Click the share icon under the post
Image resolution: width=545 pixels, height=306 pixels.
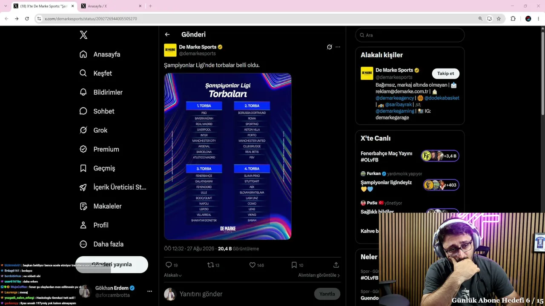336,265
